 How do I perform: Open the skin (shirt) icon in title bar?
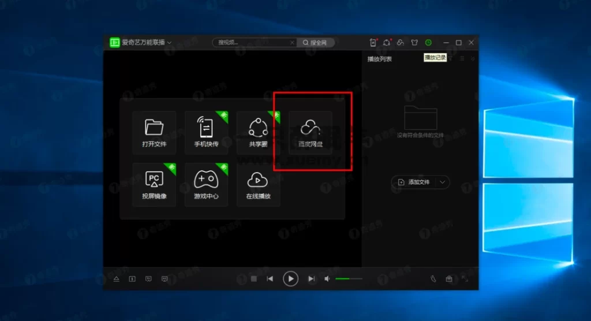[414, 43]
